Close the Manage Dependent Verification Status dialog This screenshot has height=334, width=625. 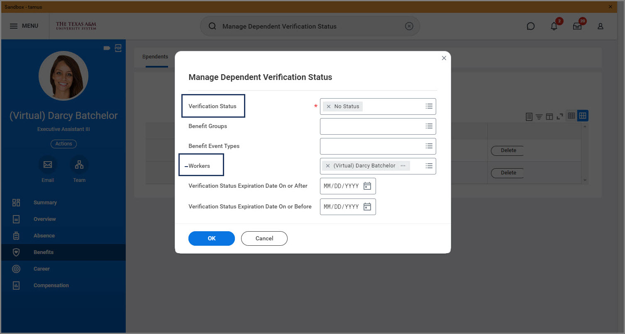pyautogui.click(x=444, y=58)
